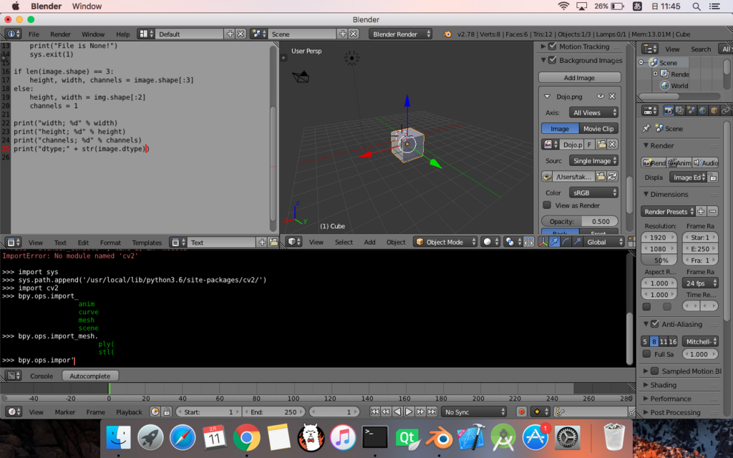The image size is (733, 458).
Task: Open Dojo.png image in new window icon
Action: coord(601,143)
